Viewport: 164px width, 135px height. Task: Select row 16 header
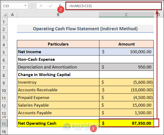tap(4, 132)
